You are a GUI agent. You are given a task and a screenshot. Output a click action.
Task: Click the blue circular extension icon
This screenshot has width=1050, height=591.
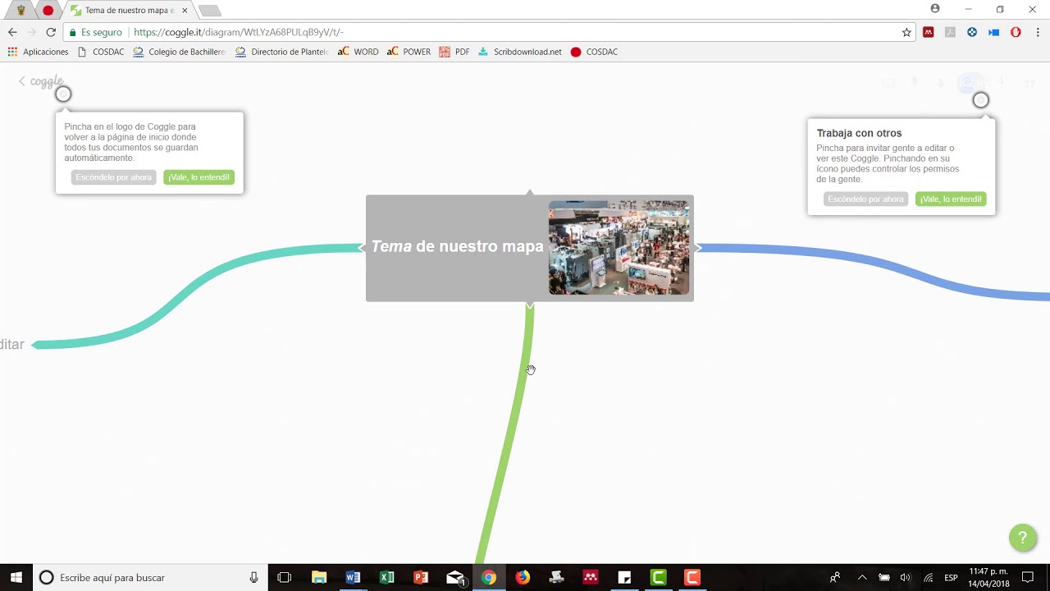coord(972,32)
